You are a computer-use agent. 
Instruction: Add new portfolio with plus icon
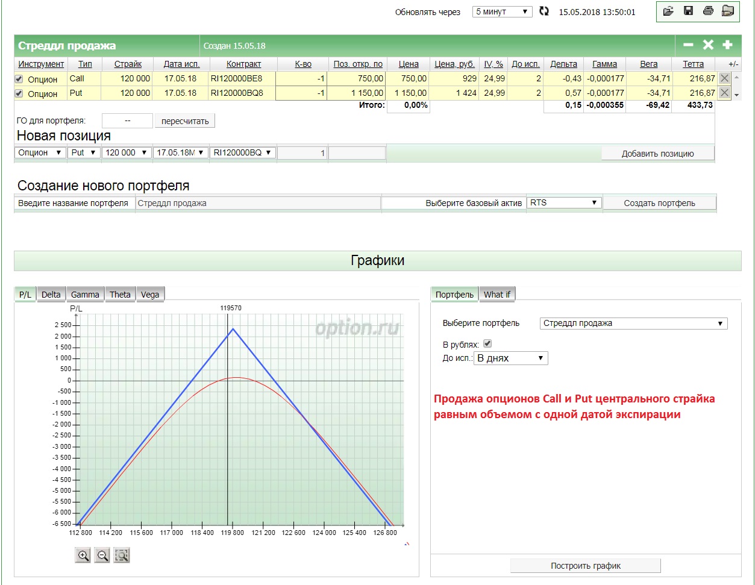pos(727,45)
